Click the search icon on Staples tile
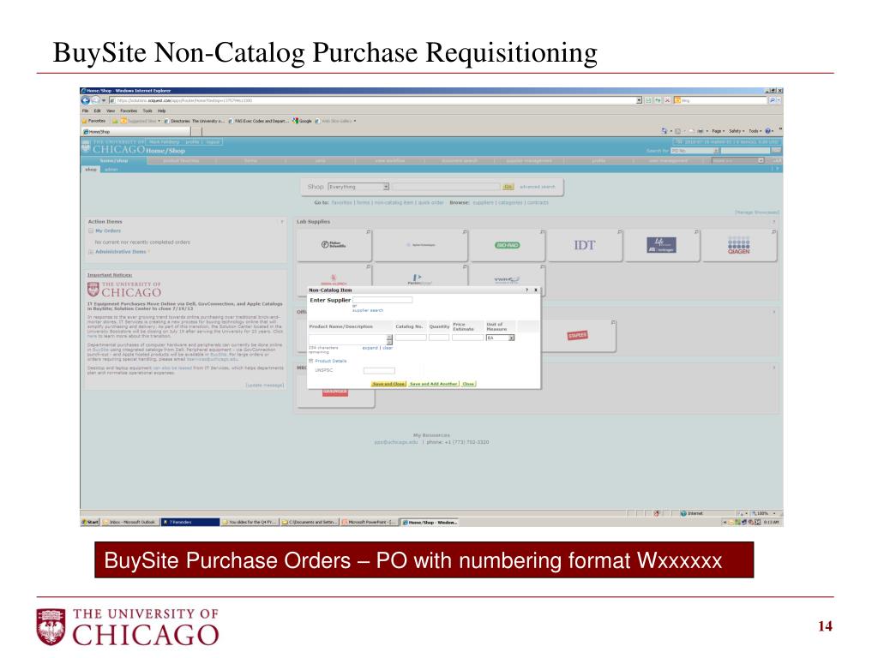The width and height of the screenshot is (878, 658). 613,323
